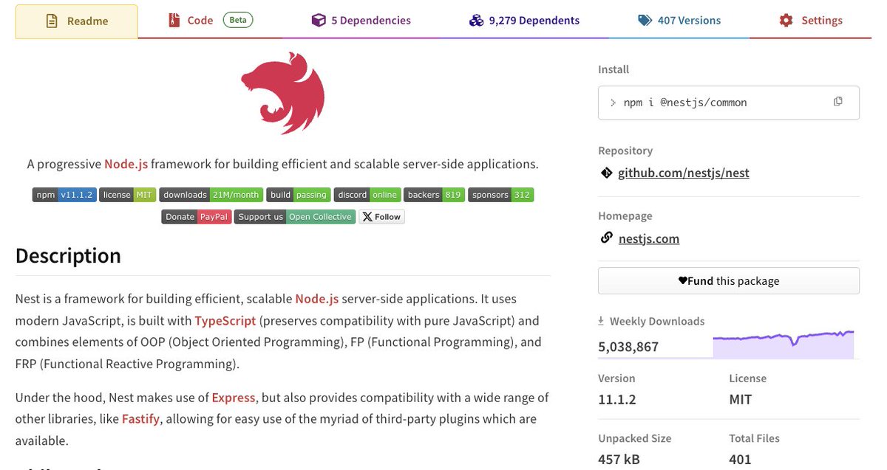Click the npm i @nestjs/common command field
The image size is (887, 470).
tap(728, 103)
